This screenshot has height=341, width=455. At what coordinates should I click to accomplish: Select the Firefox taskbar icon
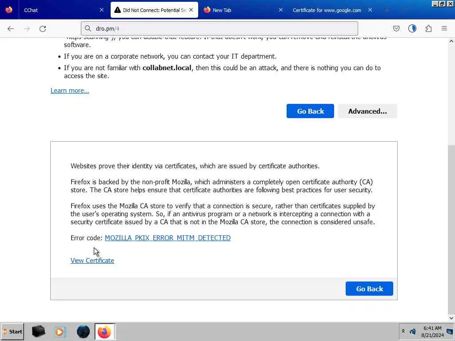click(105, 331)
